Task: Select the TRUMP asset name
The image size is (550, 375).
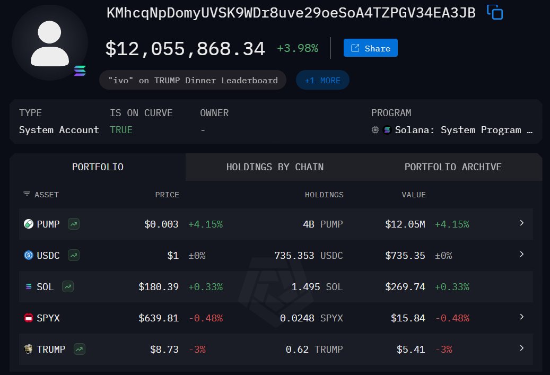Action: pos(51,350)
